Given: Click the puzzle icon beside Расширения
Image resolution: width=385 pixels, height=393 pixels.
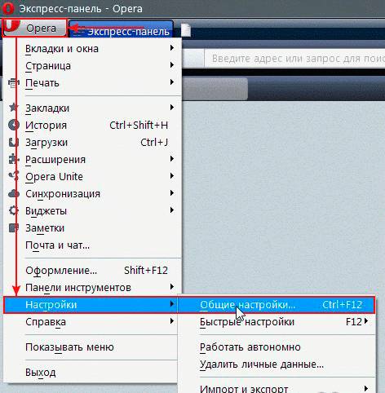Looking at the screenshot, I should click(x=14, y=159).
